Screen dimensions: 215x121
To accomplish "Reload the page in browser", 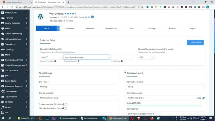I will [x=11, y=7].
